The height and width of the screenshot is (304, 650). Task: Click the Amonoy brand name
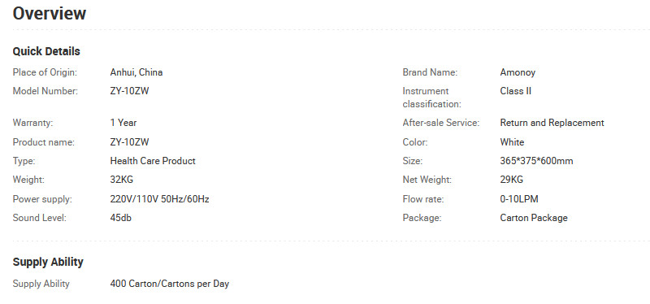pos(518,72)
